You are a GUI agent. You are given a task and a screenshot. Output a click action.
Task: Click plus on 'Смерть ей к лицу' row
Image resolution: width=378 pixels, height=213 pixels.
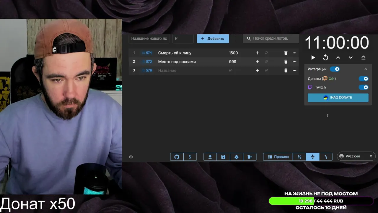click(258, 53)
